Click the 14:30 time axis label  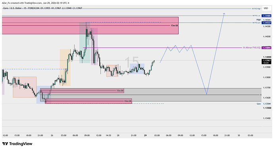108,136
